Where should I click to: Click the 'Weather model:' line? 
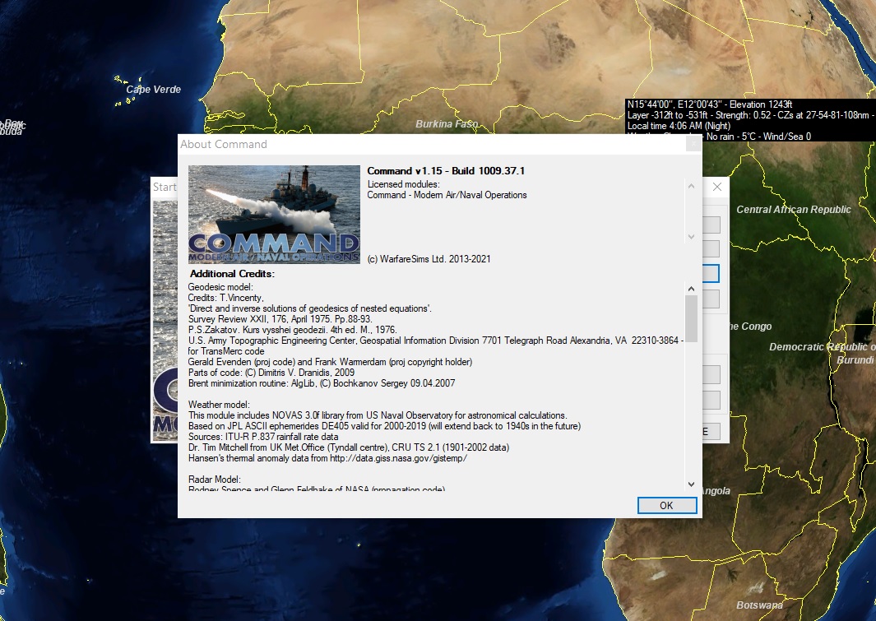tap(219, 405)
